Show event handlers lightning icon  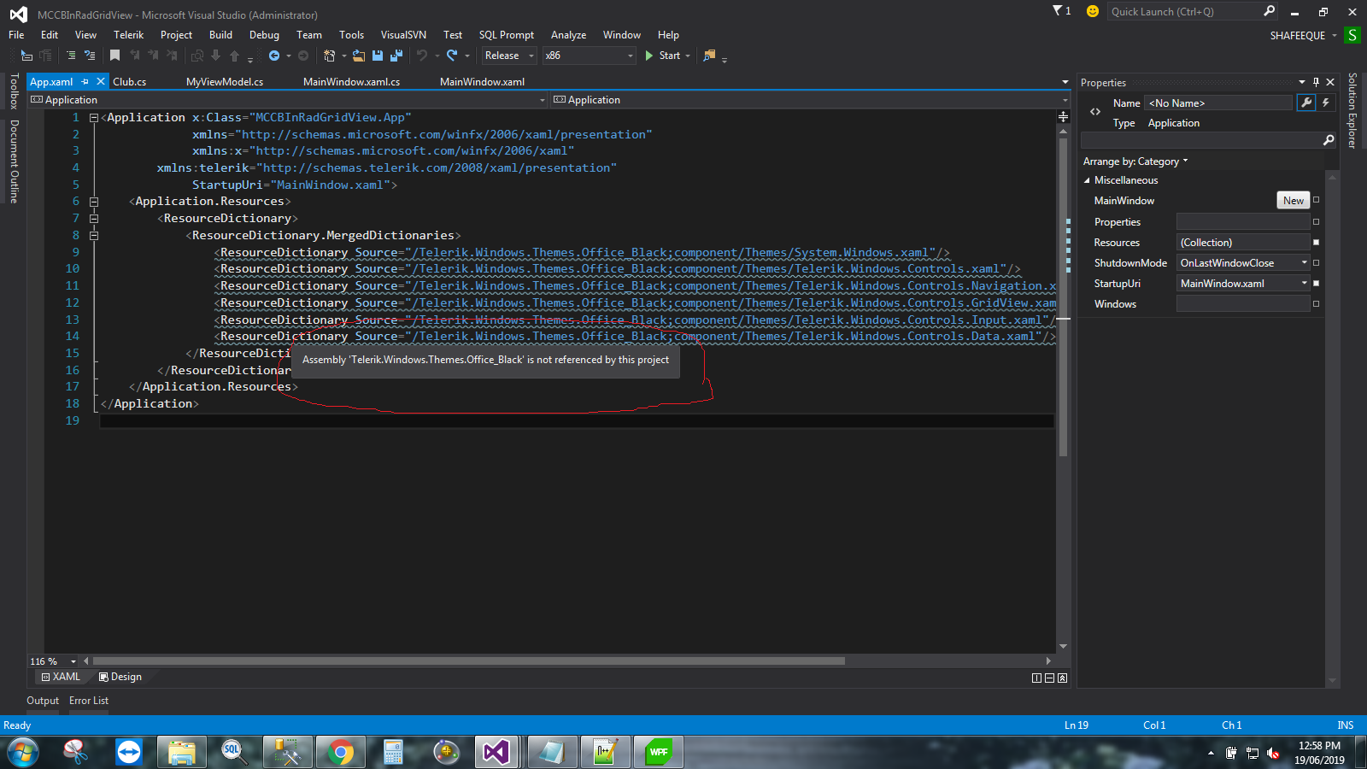[1326, 103]
